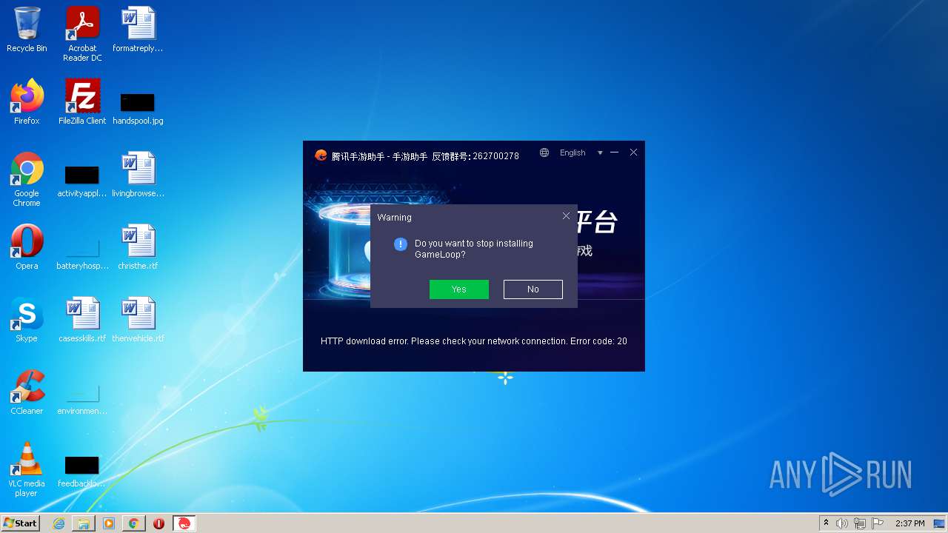Open the Recycle Bin desktop icon

pyautogui.click(x=27, y=30)
